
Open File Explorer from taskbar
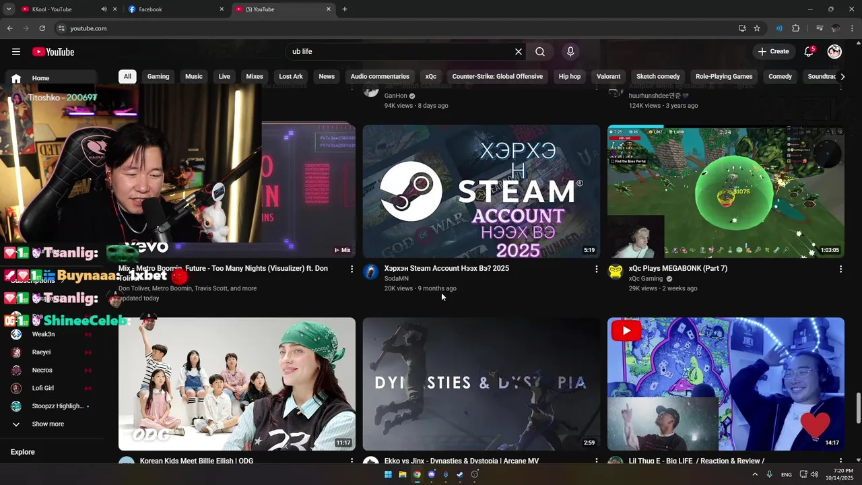403,474
